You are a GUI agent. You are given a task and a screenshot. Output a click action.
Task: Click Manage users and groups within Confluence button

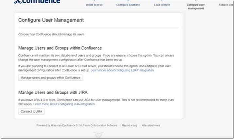[x=50, y=78]
